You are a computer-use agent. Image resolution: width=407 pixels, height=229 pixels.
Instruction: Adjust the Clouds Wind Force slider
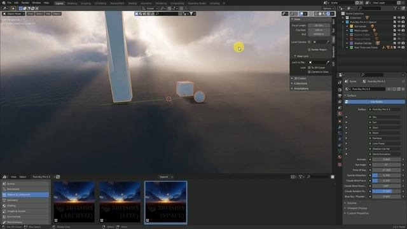tap(387, 181)
